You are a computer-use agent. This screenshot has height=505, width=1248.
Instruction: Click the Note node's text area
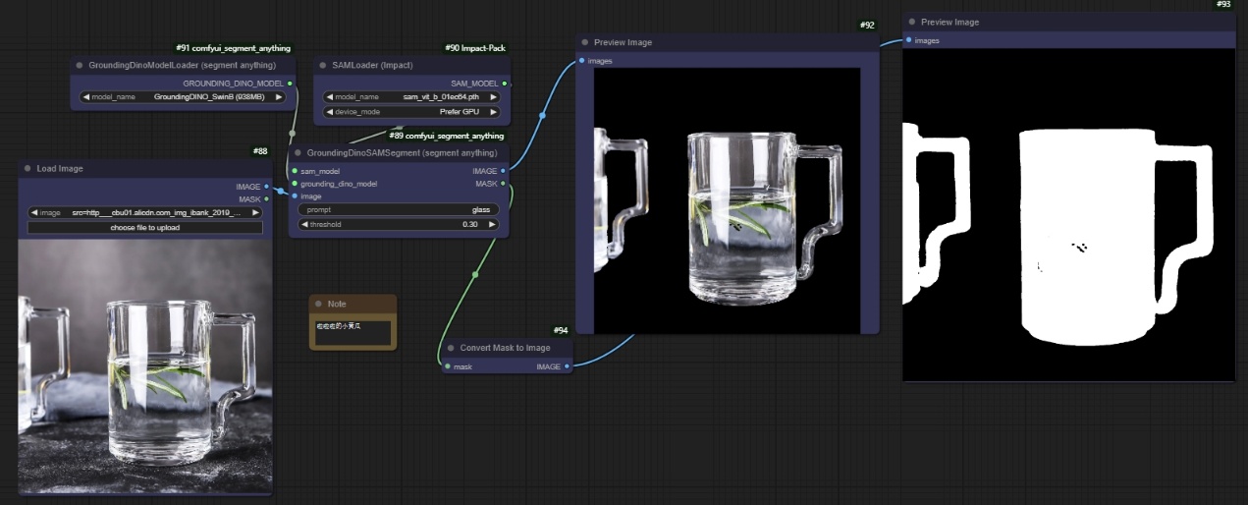(353, 330)
